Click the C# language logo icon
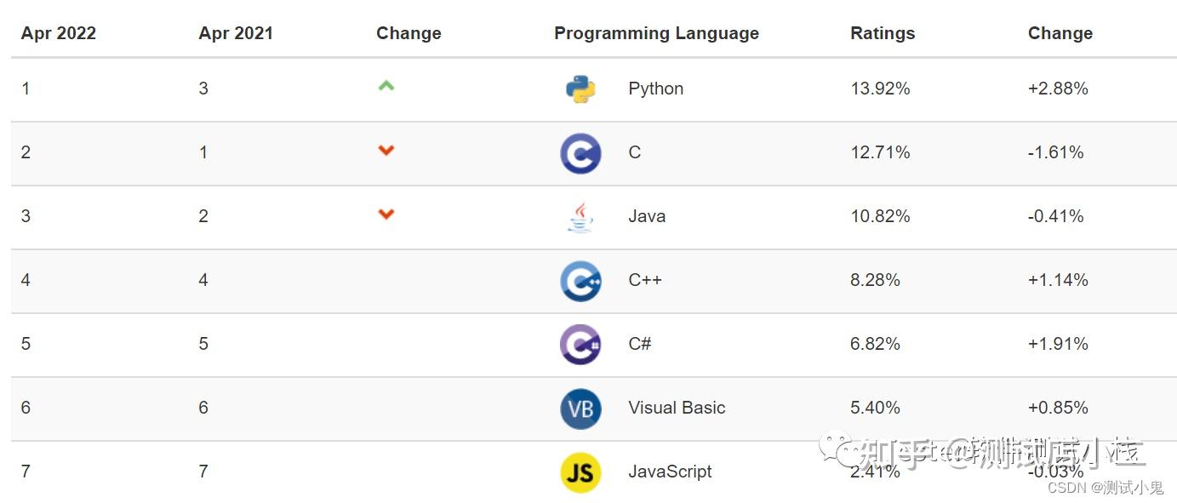Viewport: 1177px width, 503px height. tap(580, 345)
